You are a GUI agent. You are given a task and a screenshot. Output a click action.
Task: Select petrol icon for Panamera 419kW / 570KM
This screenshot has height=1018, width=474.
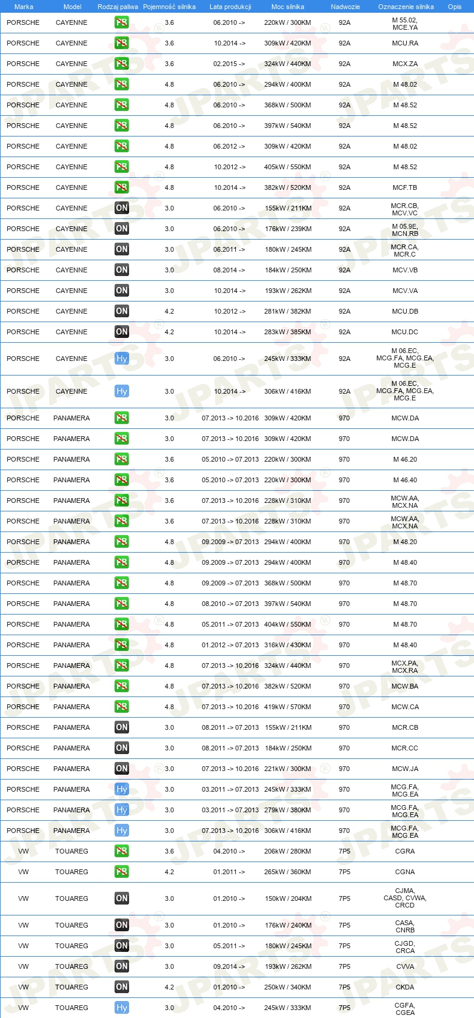tap(122, 707)
